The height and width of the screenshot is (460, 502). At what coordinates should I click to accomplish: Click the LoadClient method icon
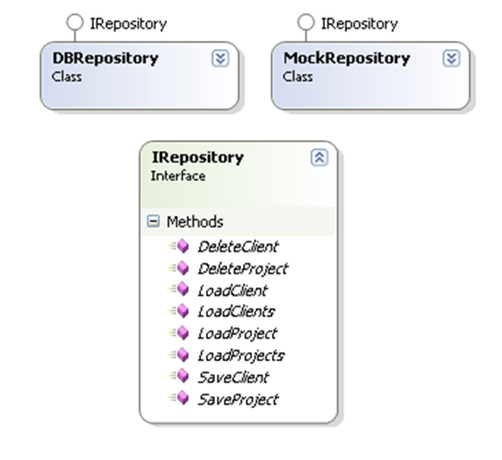click(179, 289)
